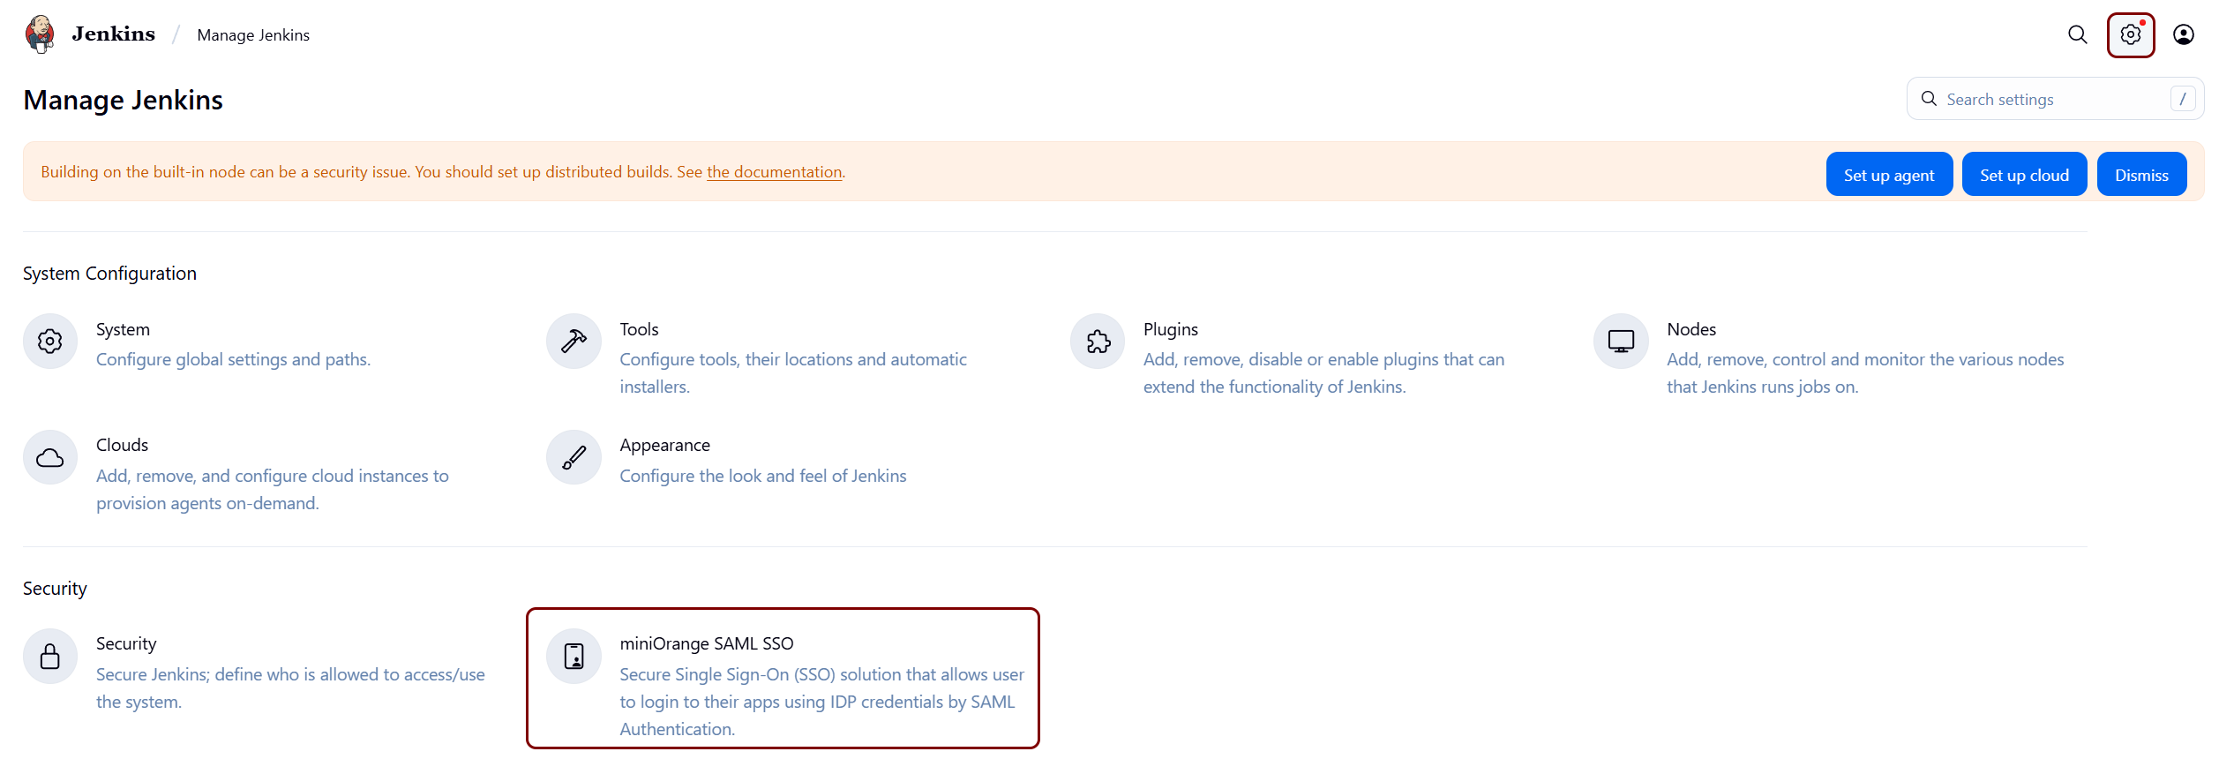The height and width of the screenshot is (759, 2219).
Task: Click the Nodes monitor icon
Action: coord(1621,342)
